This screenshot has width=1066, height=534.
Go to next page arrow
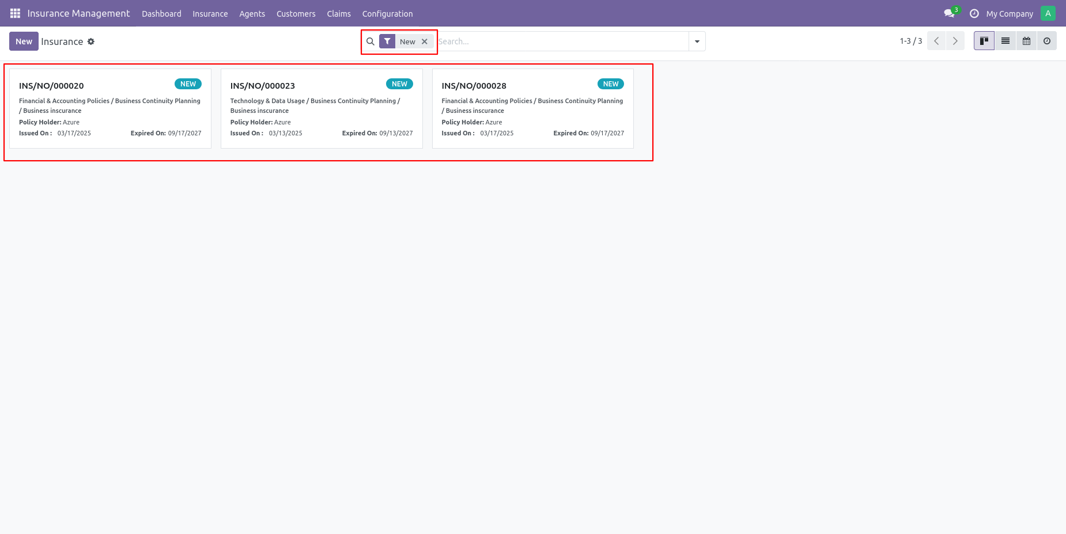955,41
